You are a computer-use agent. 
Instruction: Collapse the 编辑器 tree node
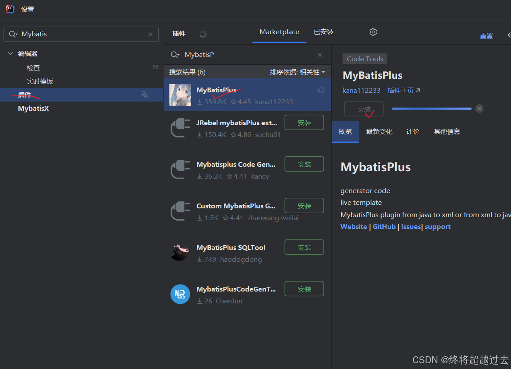click(x=10, y=53)
